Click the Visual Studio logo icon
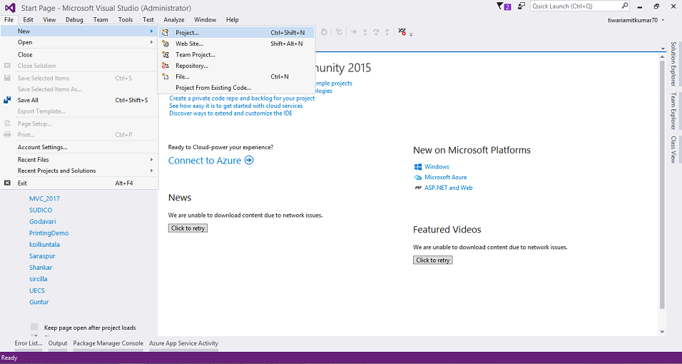682x364 pixels. [10, 7]
